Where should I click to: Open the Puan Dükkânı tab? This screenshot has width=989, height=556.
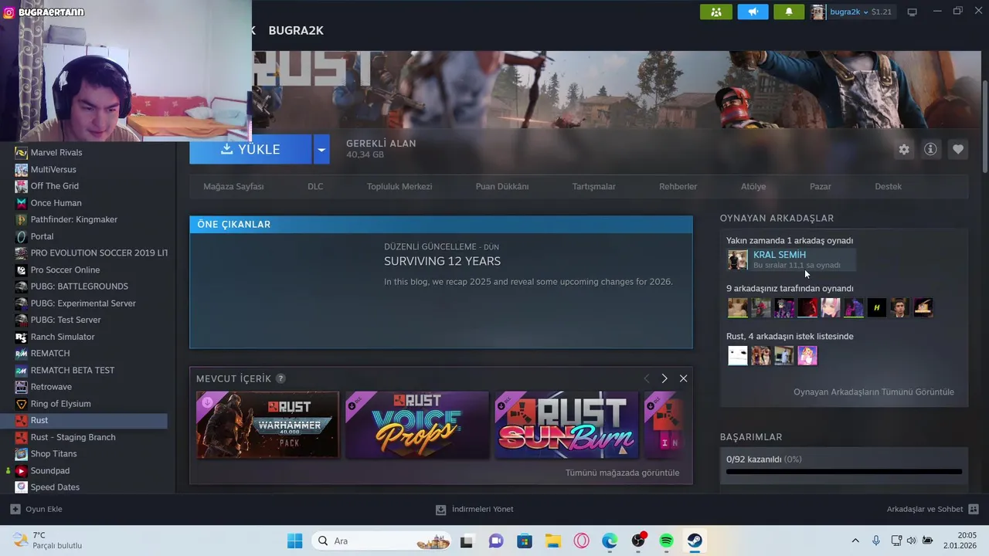tap(502, 186)
